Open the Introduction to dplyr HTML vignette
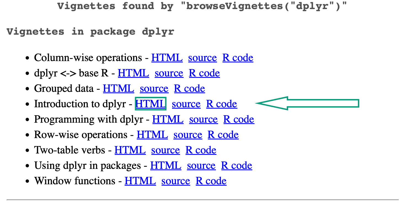This screenshot has width=402, height=206. tap(151, 104)
